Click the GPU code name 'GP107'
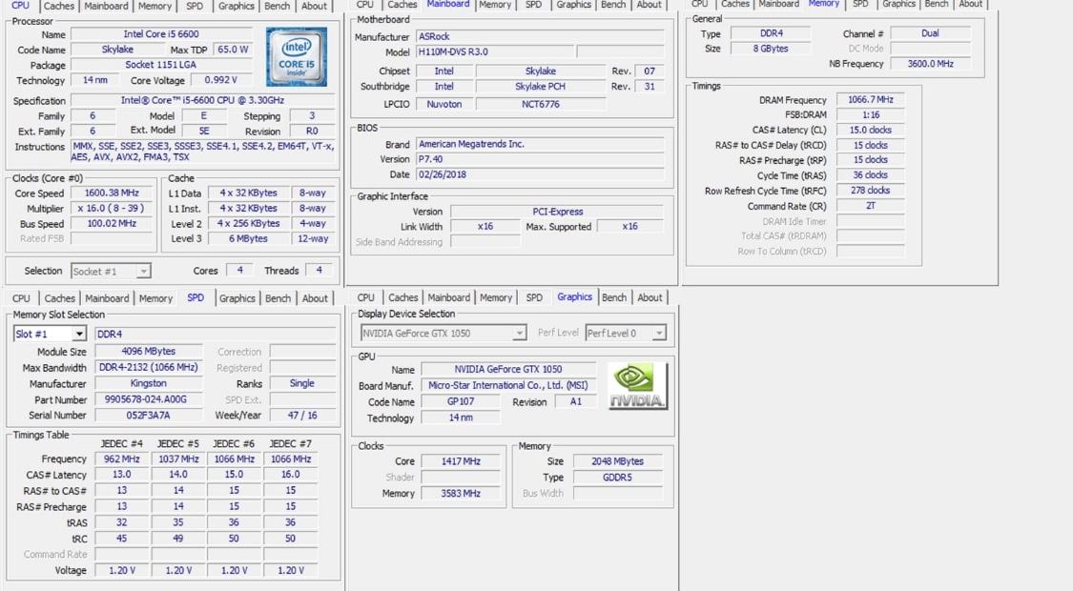This screenshot has width=1073, height=591. pyautogui.click(x=461, y=401)
